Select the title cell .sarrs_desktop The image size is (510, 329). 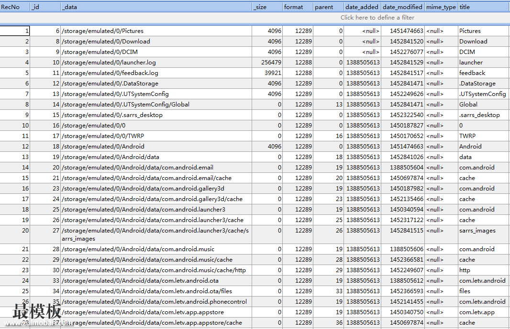[x=484, y=115]
